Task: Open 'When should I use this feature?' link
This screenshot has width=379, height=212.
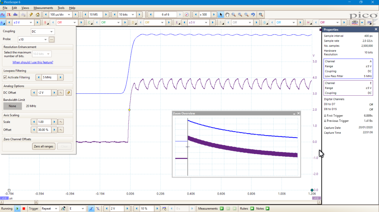Action: 32,62
